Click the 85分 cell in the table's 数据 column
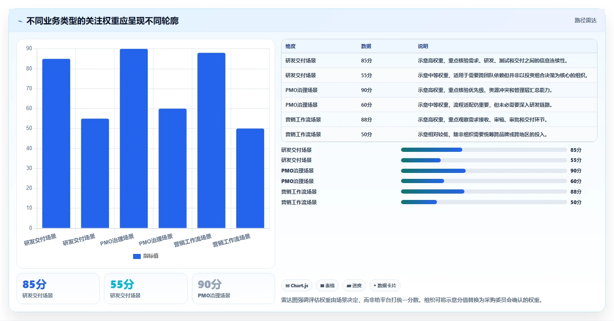Screen dimensions: 614x321 click(366, 61)
